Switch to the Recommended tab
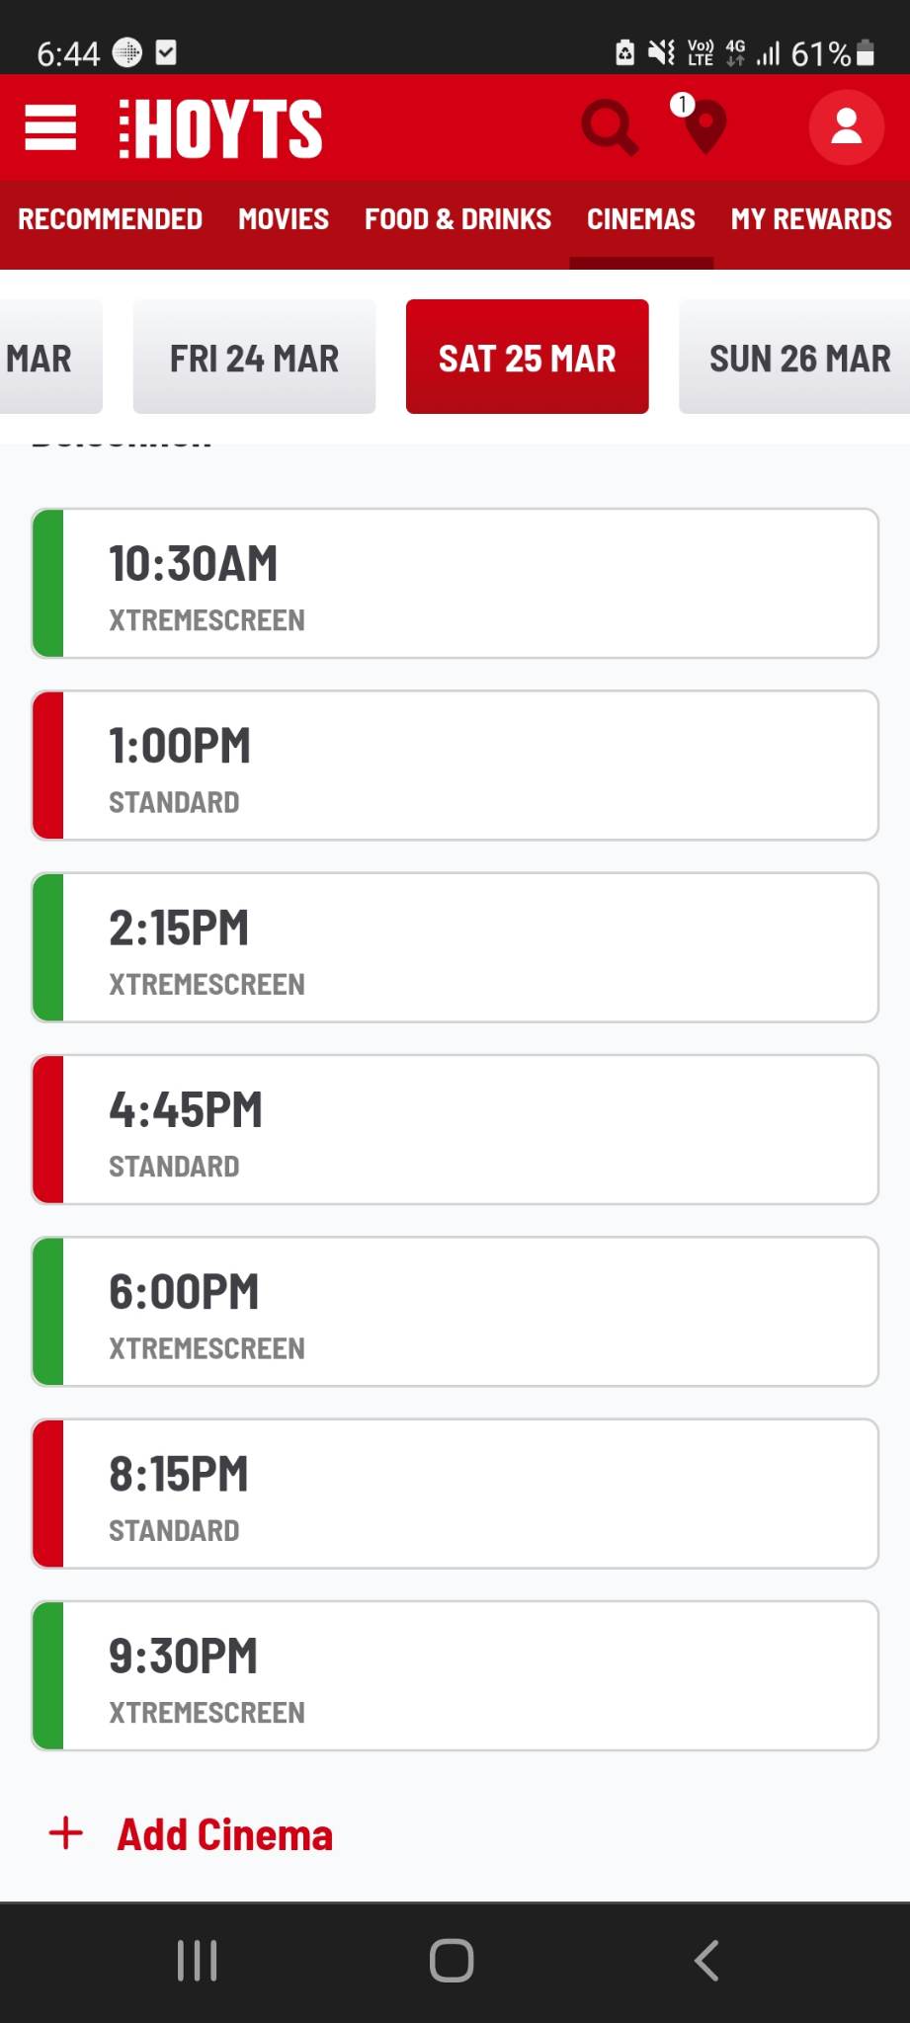This screenshot has height=2023, width=910. (110, 219)
